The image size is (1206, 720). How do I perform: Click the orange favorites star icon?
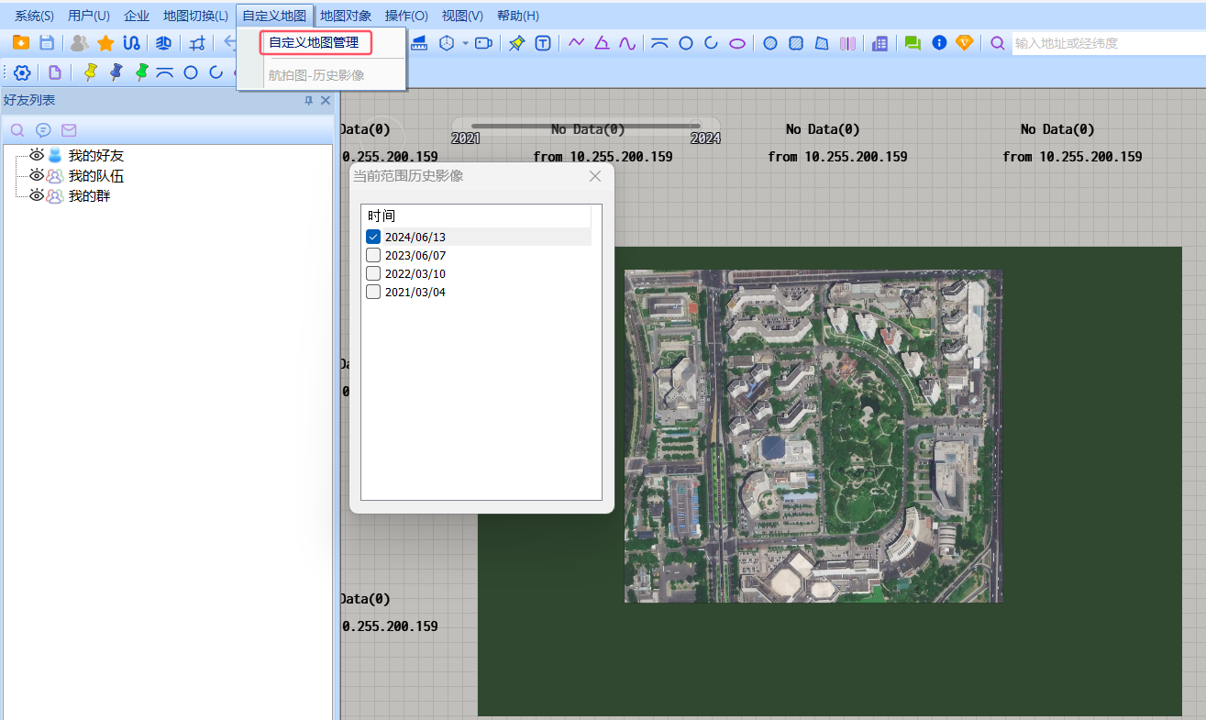(105, 43)
